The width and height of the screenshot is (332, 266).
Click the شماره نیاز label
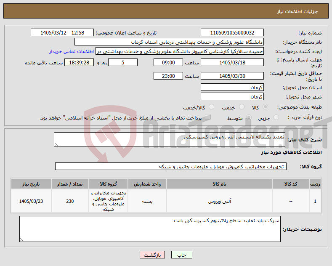click(x=310, y=33)
